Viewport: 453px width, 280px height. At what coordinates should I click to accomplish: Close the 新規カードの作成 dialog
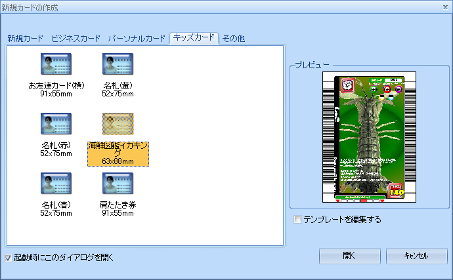pos(445,7)
